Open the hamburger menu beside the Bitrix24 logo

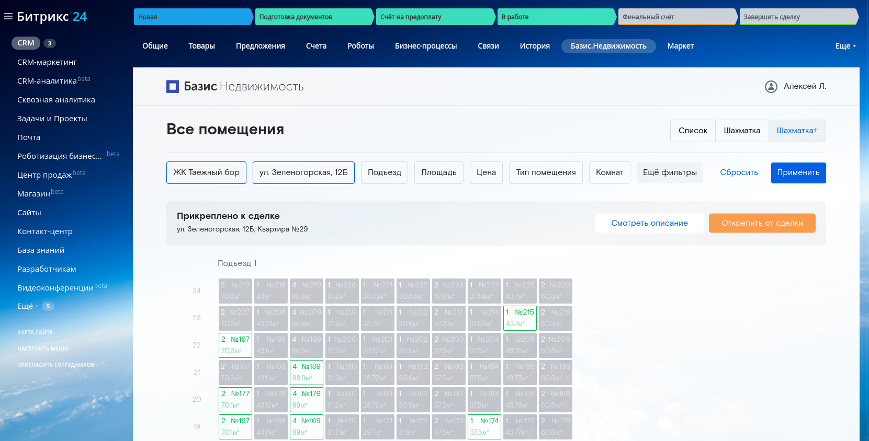(8, 16)
